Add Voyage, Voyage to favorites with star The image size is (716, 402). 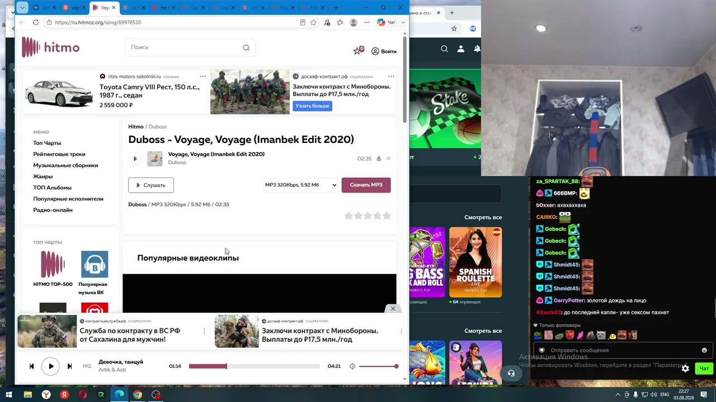click(x=389, y=158)
